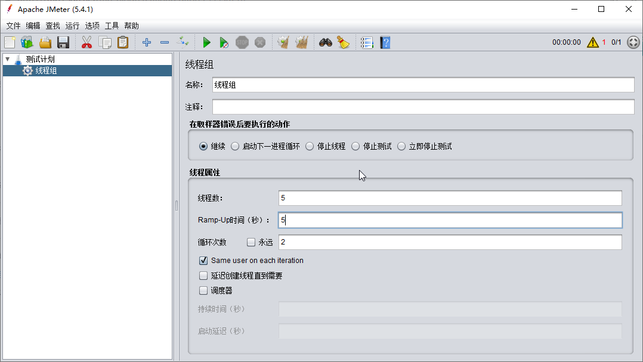Click the Clear All double broom icon
643x362 pixels.
(x=302, y=42)
